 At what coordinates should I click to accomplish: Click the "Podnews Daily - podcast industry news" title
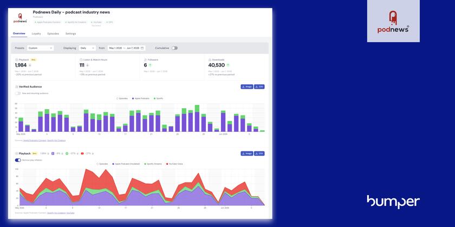tap(71, 12)
